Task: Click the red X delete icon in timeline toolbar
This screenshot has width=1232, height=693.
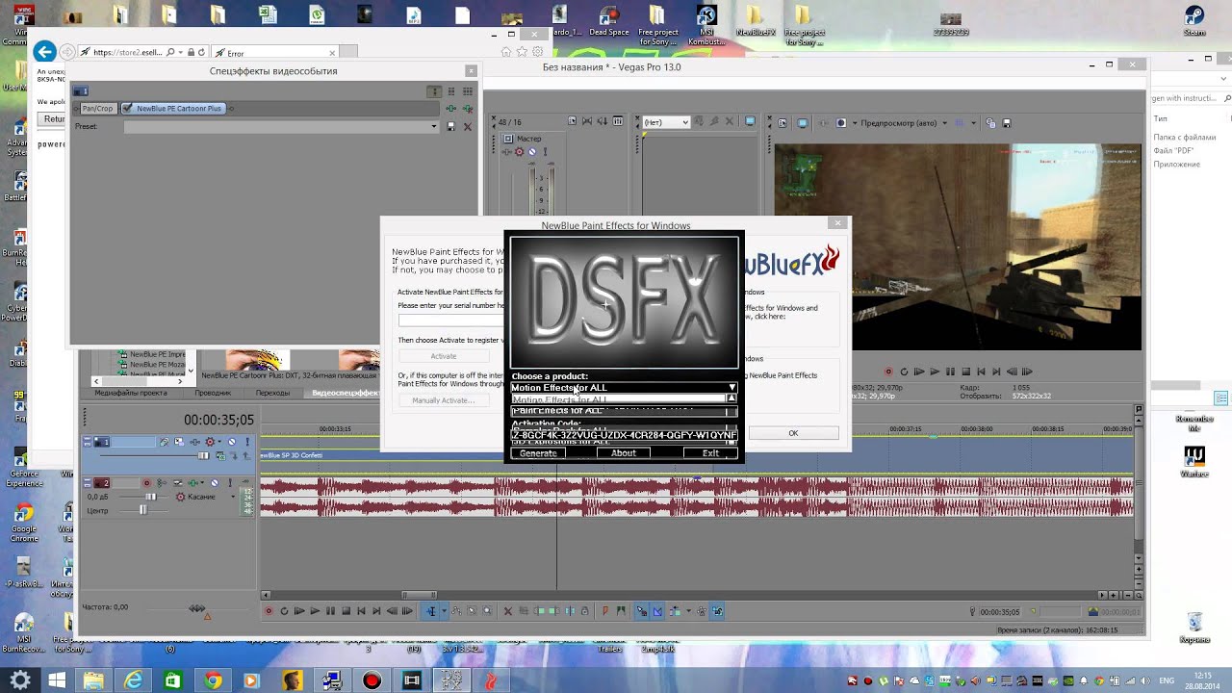Action: [x=508, y=611]
